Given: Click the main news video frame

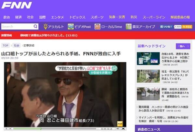Looking at the screenshot, I should click(x=65, y=94).
